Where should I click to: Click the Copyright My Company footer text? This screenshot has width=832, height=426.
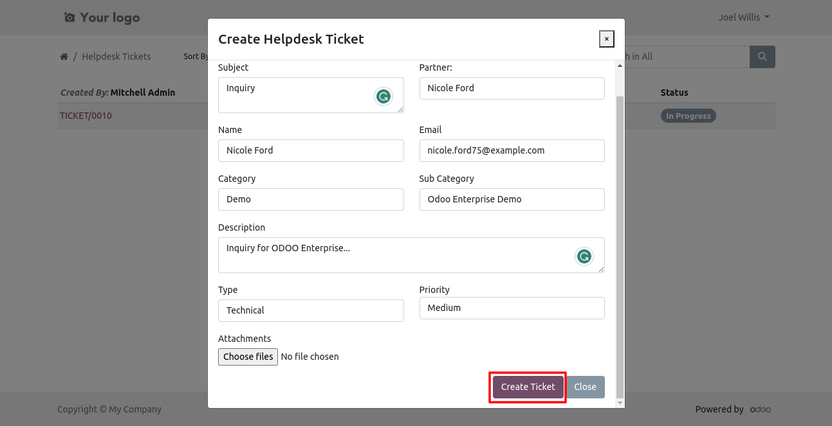[109, 409]
